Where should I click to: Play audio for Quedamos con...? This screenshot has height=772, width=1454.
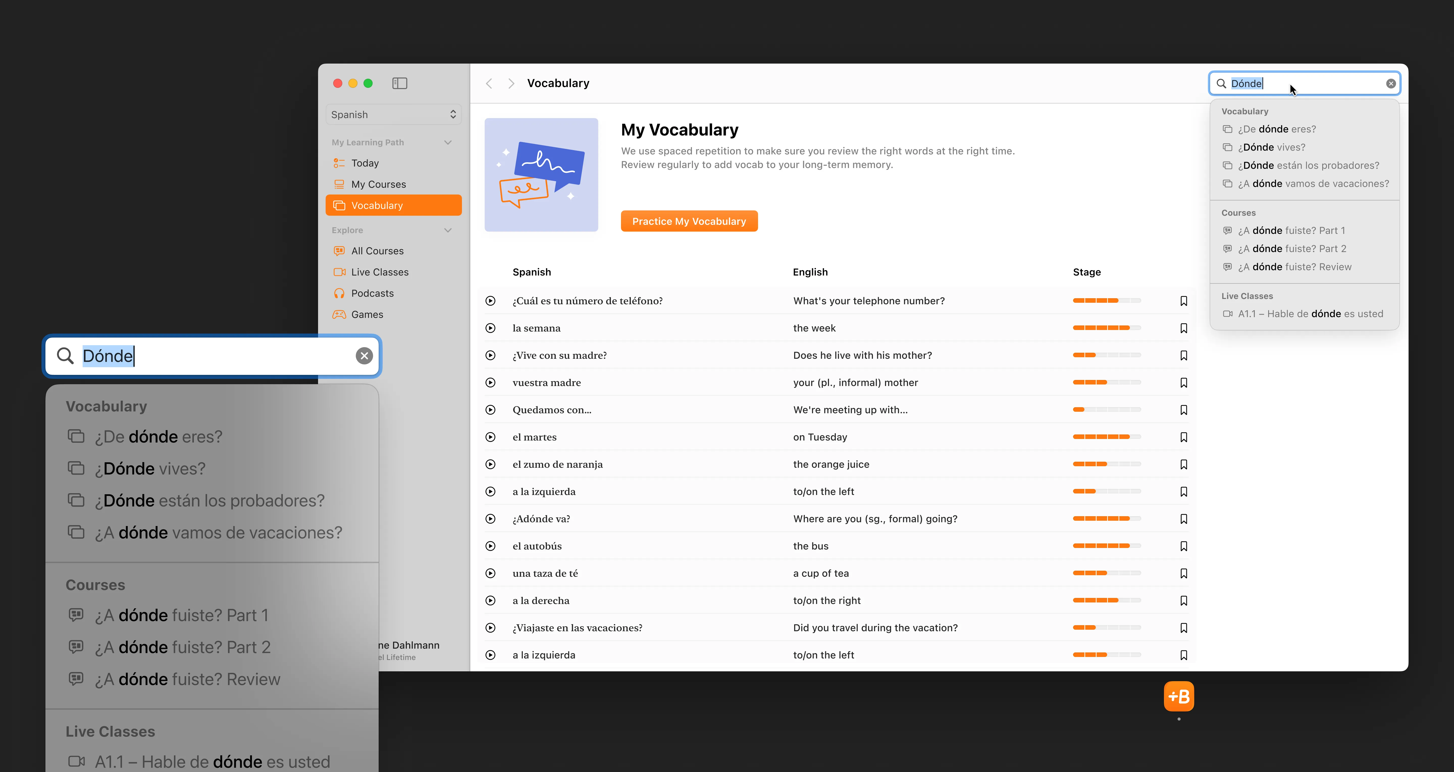point(490,410)
